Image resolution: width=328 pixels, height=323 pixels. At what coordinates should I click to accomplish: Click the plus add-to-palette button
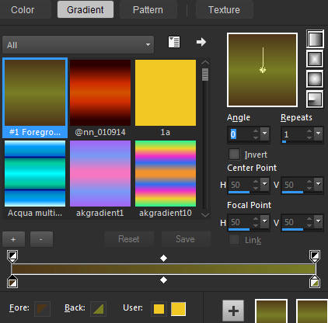[x=233, y=311]
